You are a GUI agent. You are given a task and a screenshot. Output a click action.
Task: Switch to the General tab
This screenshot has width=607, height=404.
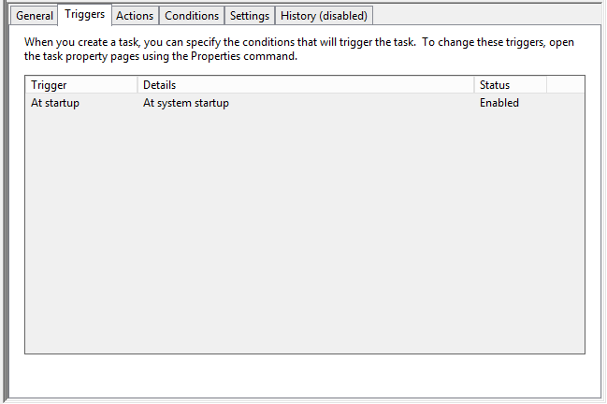(x=35, y=16)
